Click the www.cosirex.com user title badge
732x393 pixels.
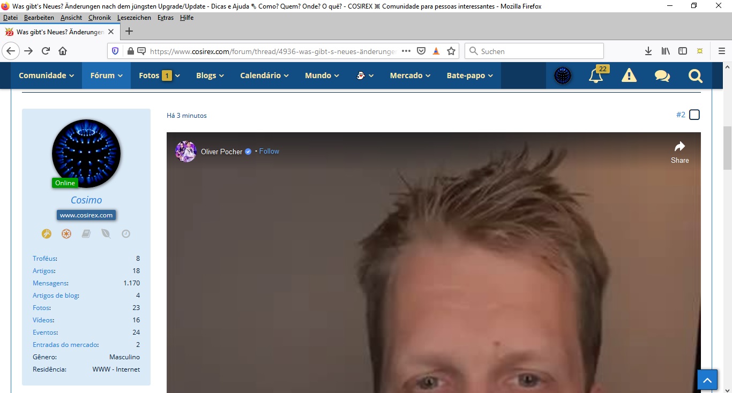[x=86, y=215]
